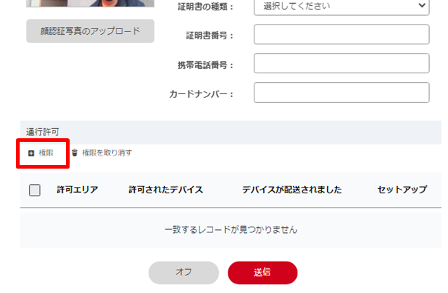Focus the 携帯電話番号 input field
Image resolution: width=448 pixels, height=293 pixels.
(342, 63)
